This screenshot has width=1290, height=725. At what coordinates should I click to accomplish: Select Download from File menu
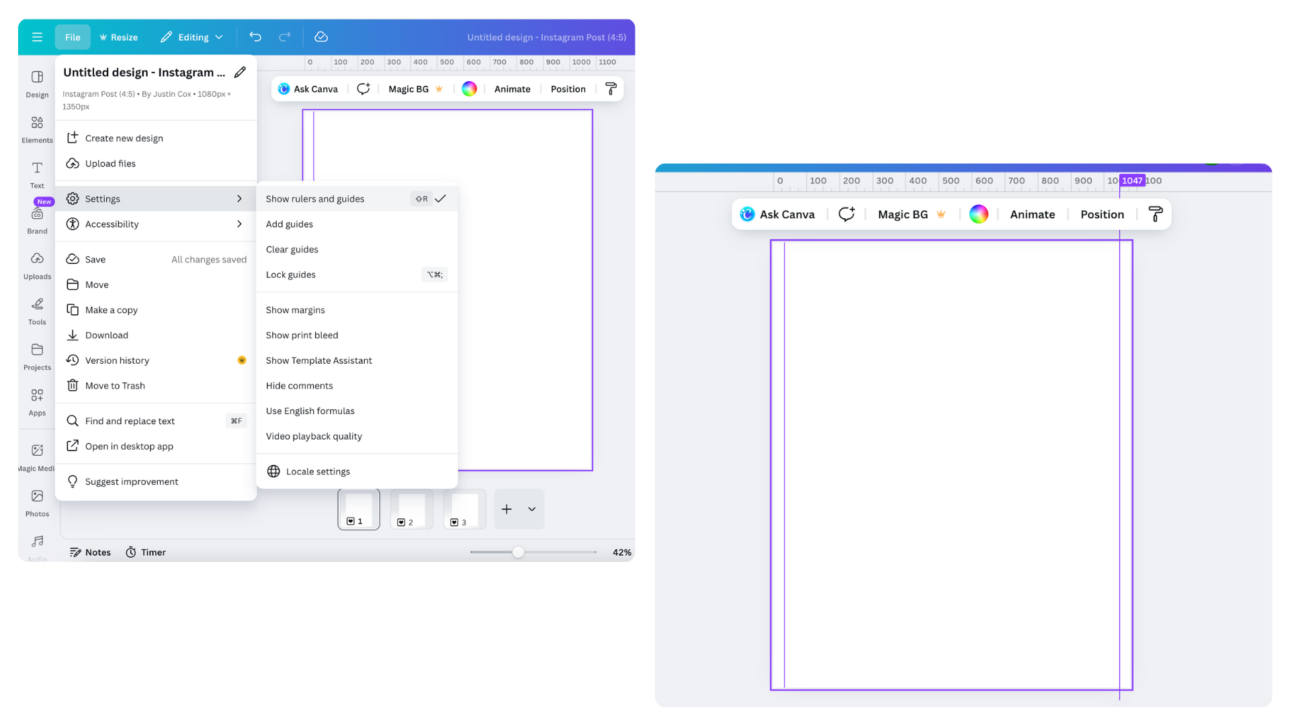click(107, 335)
